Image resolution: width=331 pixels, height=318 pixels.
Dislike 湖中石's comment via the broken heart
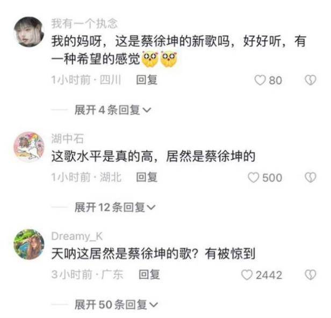point(311,178)
